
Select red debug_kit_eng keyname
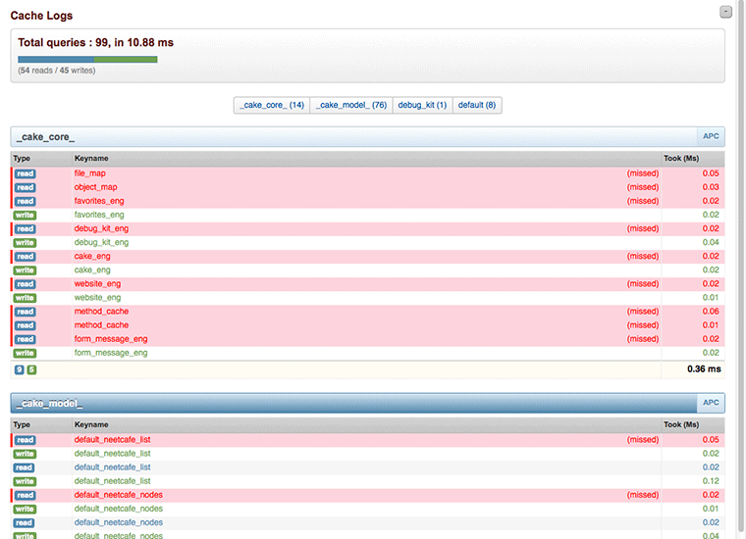click(101, 228)
